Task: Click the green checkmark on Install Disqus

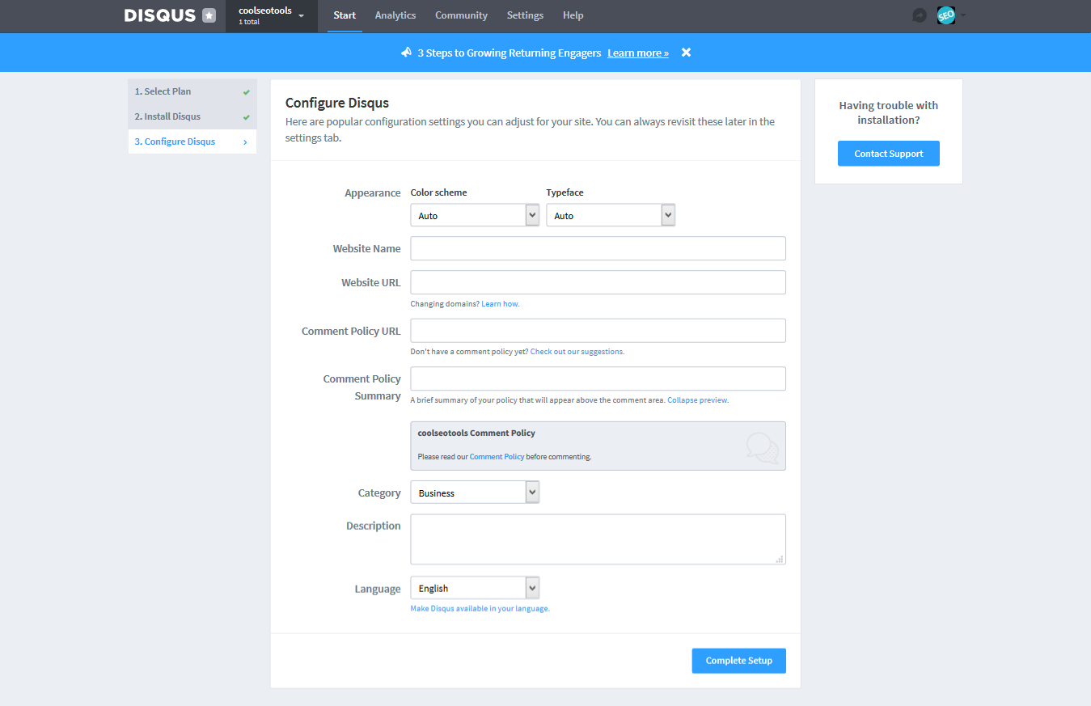Action: (x=246, y=117)
